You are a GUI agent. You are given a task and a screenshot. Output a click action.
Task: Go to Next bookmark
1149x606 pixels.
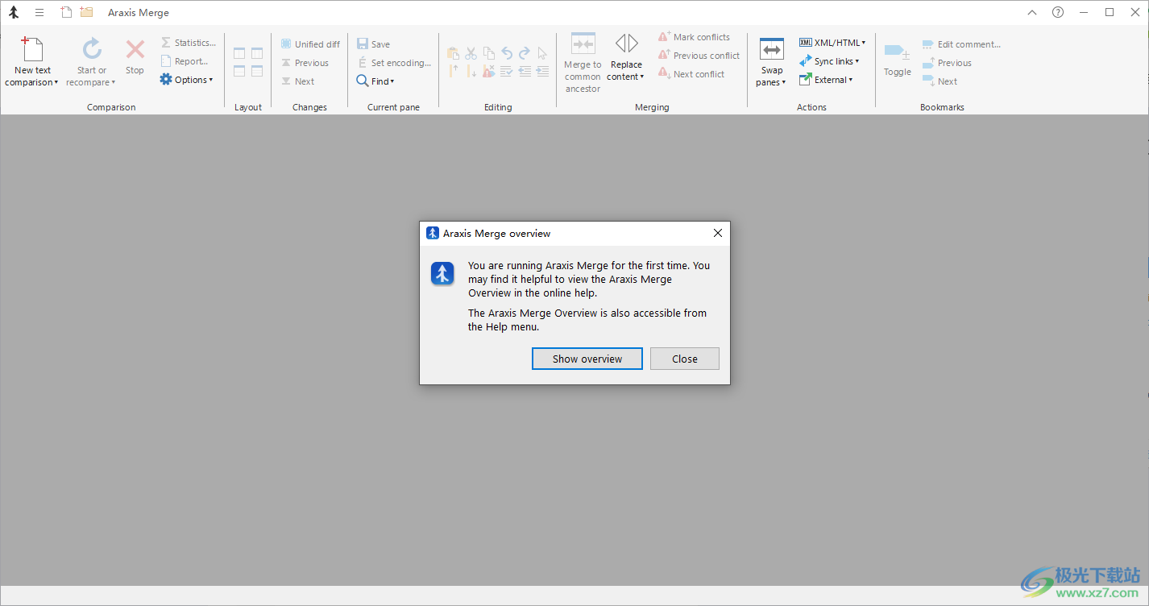coord(940,81)
